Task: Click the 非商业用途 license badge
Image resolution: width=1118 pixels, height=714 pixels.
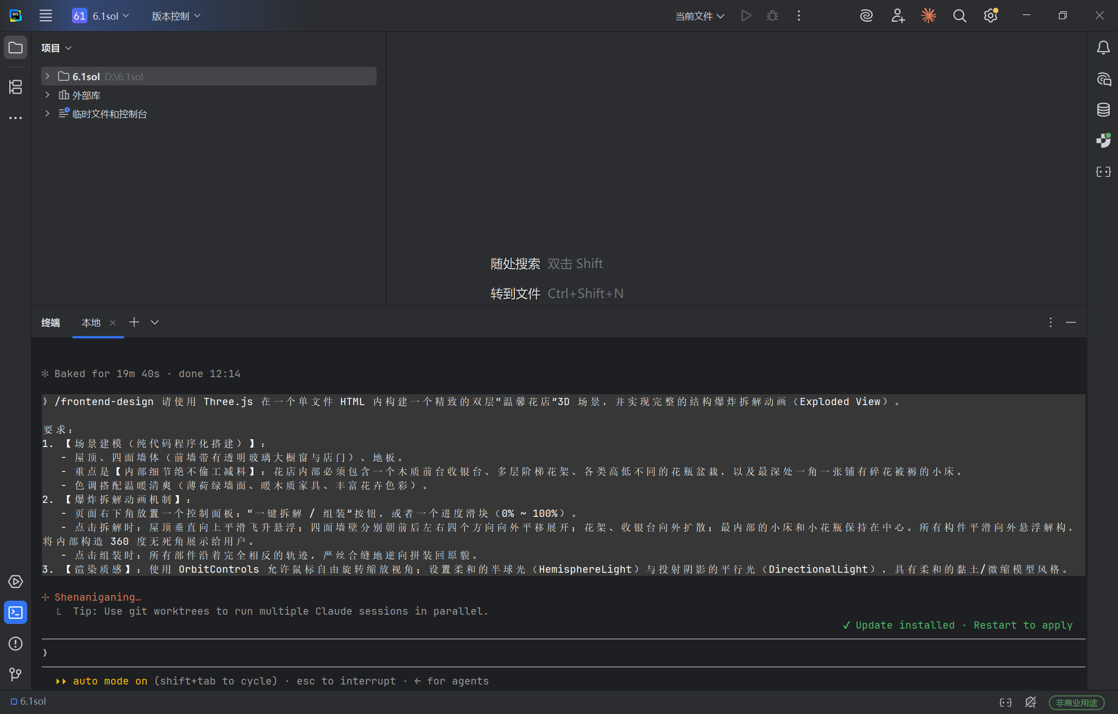Action: (1077, 703)
